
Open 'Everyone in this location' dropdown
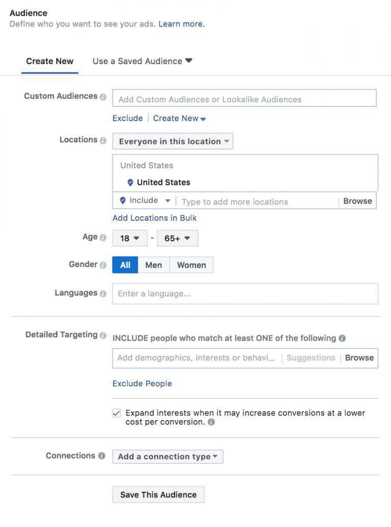[x=173, y=141]
